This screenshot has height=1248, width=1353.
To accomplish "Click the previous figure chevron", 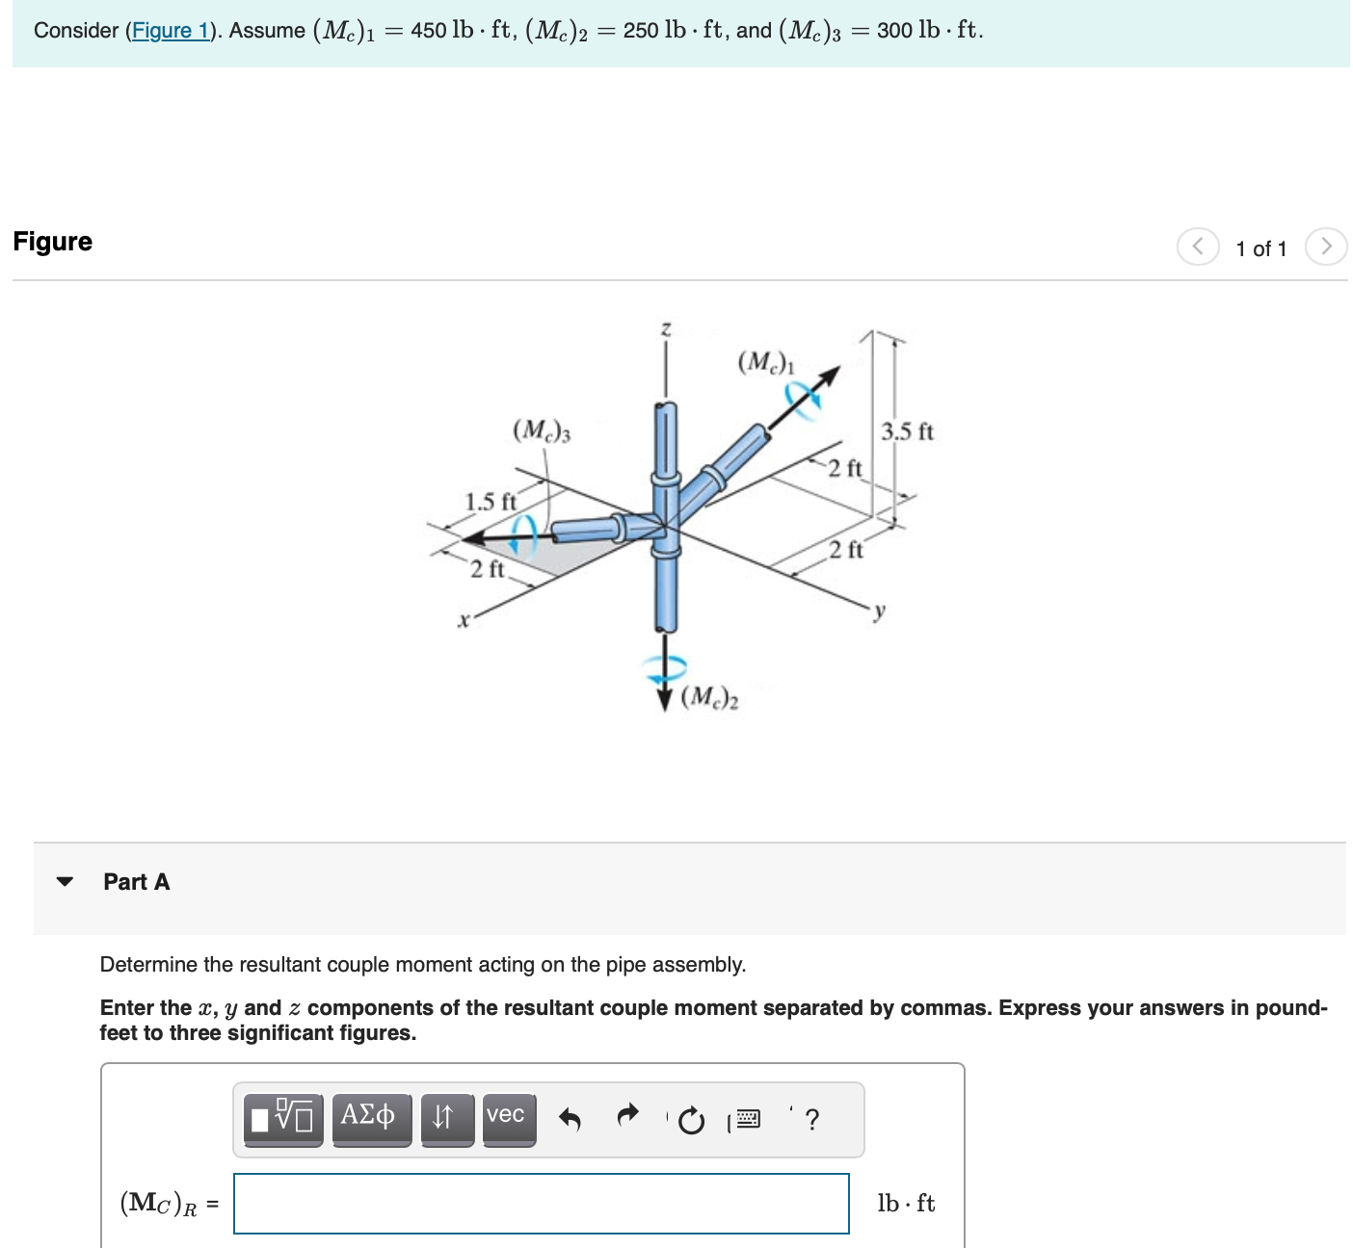I will [x=1197, y=247].
